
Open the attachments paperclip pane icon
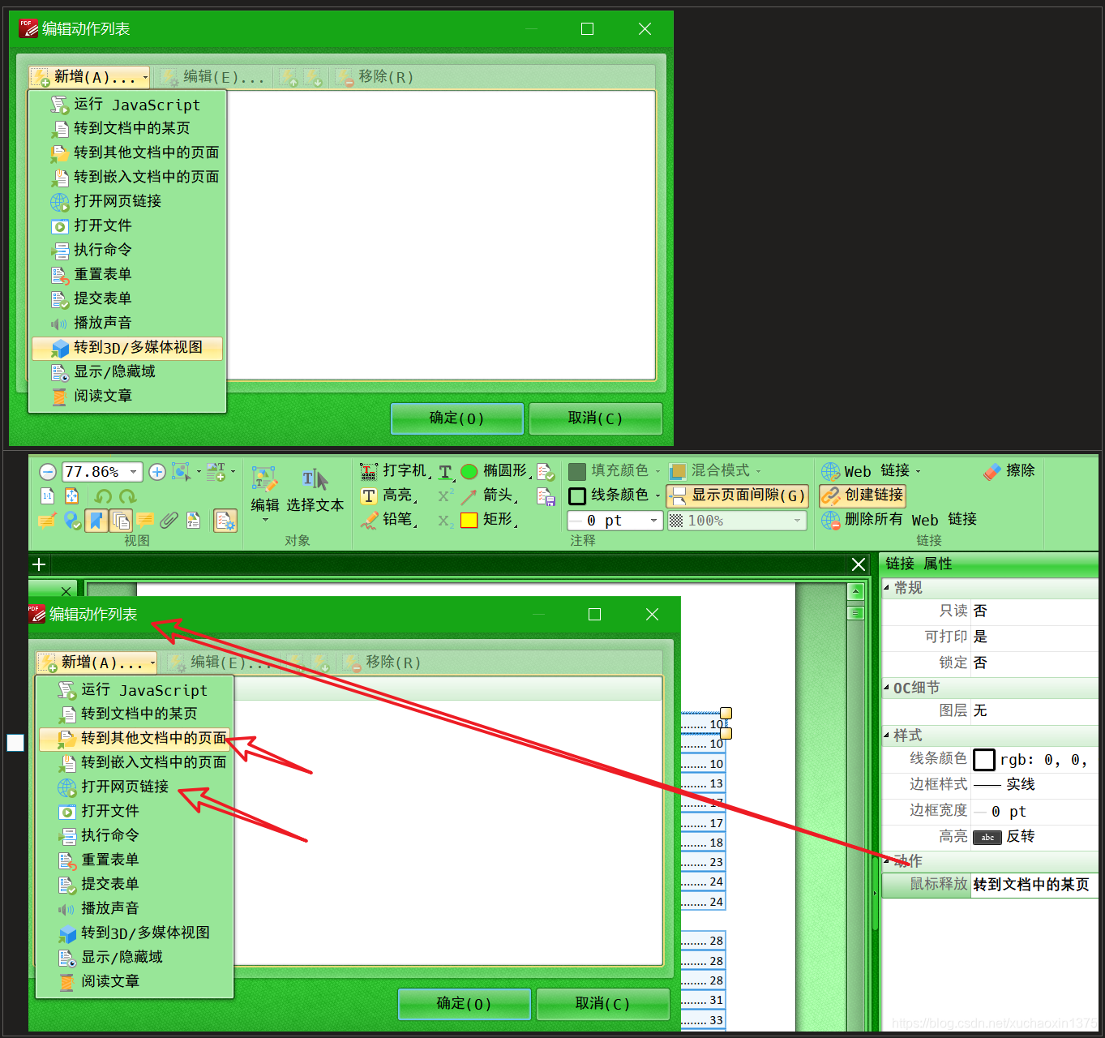coord(169,521)
